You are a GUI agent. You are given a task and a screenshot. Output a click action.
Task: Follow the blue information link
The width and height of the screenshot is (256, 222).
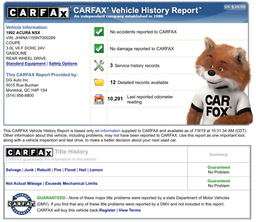click(x=110, y=130)
